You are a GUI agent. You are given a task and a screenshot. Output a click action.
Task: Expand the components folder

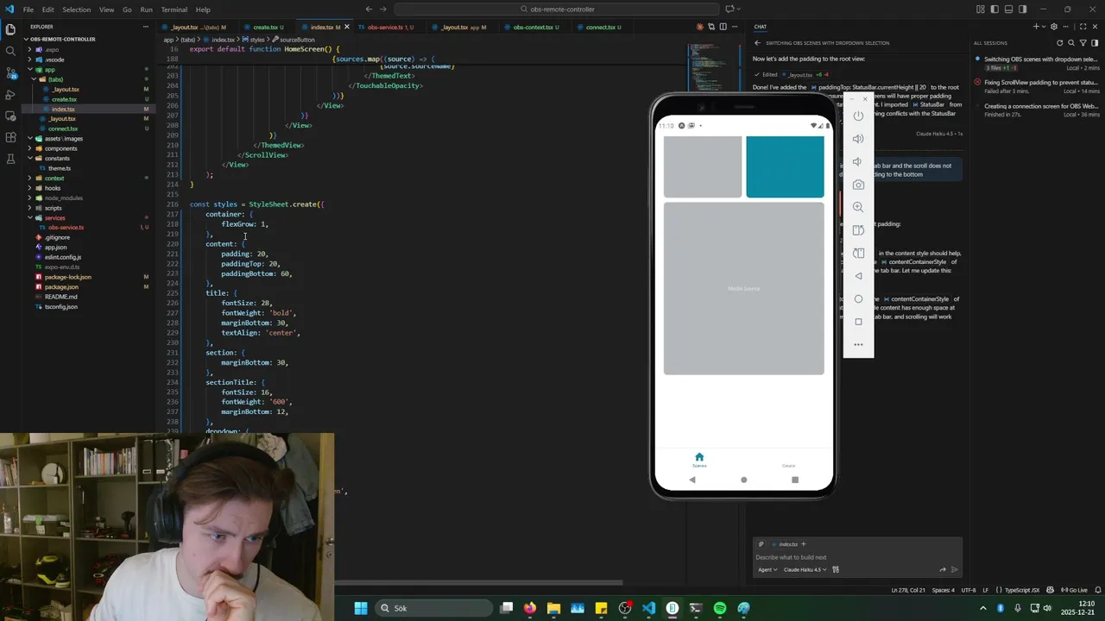[x=60, y=148]
